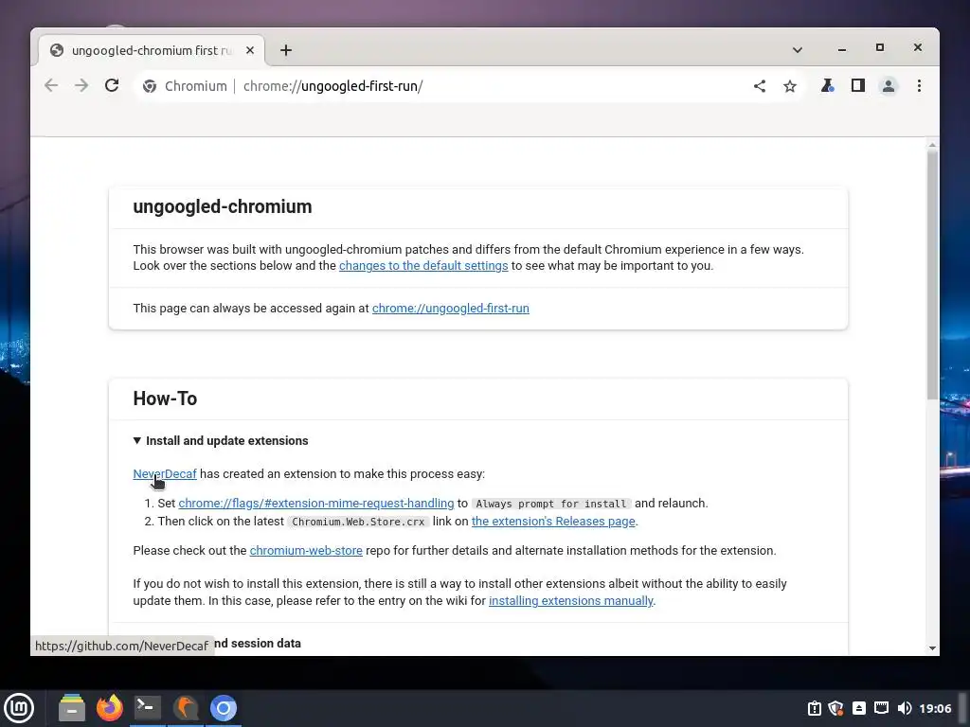Launch Firefox from the taskbar
Screen dimensions: 970x727
110,708
